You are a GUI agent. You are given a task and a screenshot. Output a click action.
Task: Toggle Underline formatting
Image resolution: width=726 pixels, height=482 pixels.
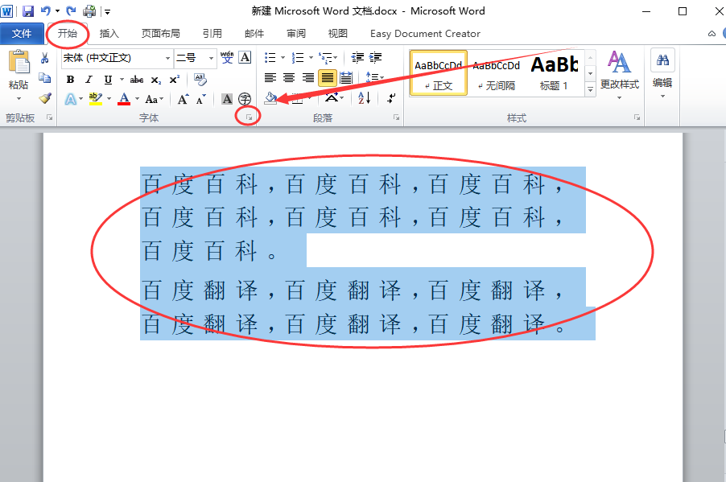point(108,80)
